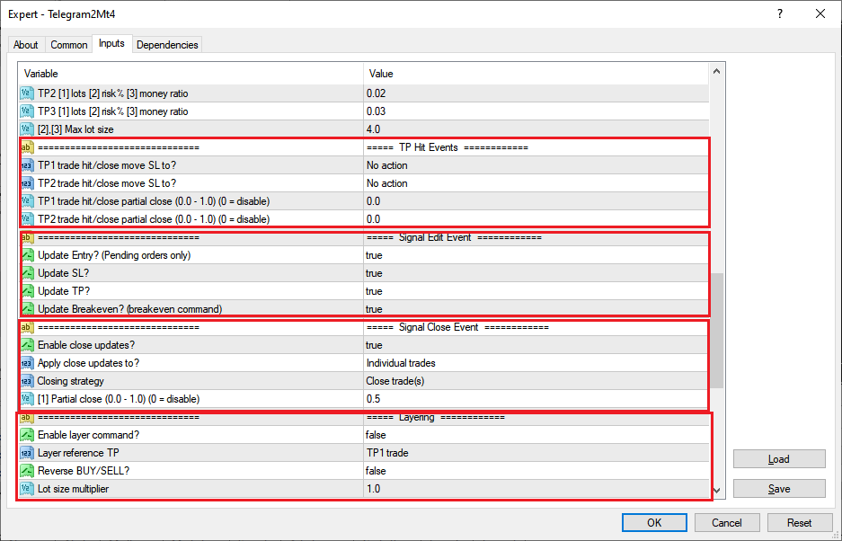Screen dimensions: 842x541
Task: Click the icon beside TP2 lots risk% money ratio
Action: [27, 93]
